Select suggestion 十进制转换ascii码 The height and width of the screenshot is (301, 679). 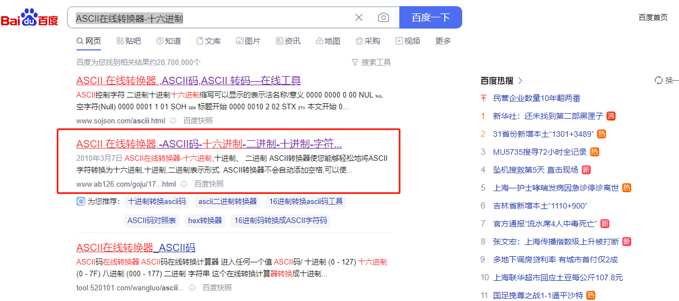click(157, 201)
